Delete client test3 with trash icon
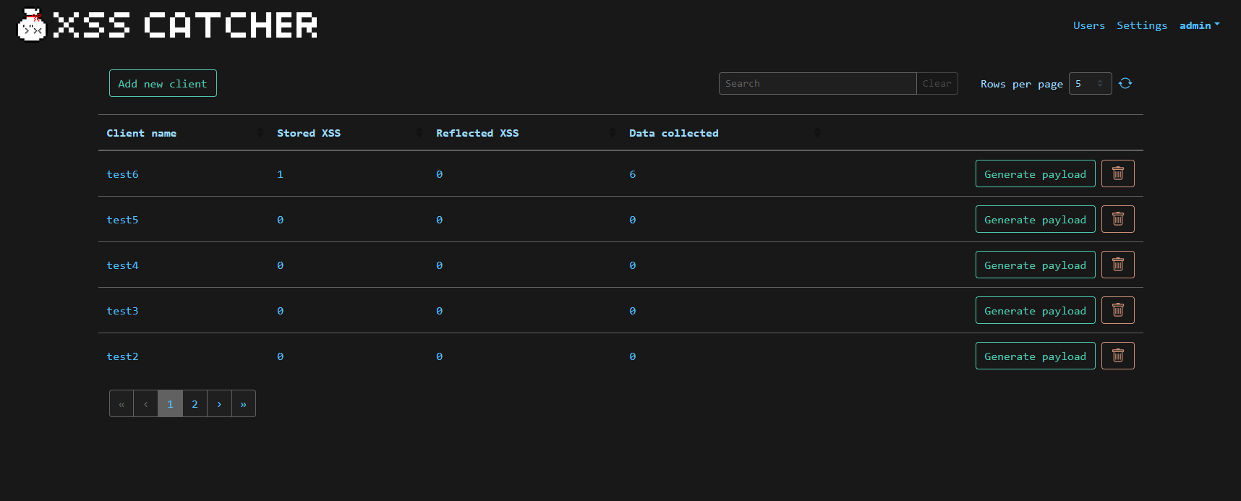 click(1117, 310)
